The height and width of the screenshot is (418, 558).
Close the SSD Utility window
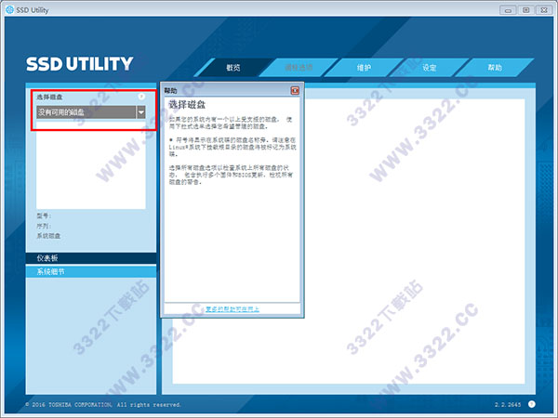pos(544,10)
